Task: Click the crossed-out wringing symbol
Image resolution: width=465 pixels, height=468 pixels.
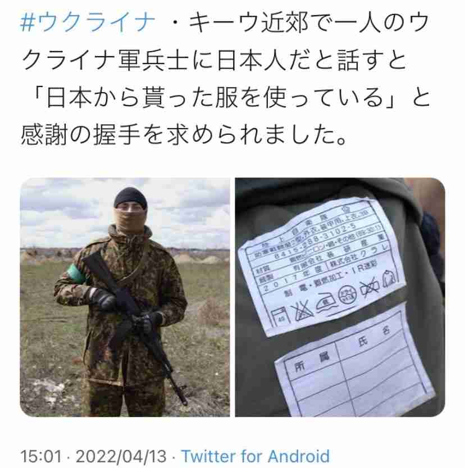Action: click(370, 287)
